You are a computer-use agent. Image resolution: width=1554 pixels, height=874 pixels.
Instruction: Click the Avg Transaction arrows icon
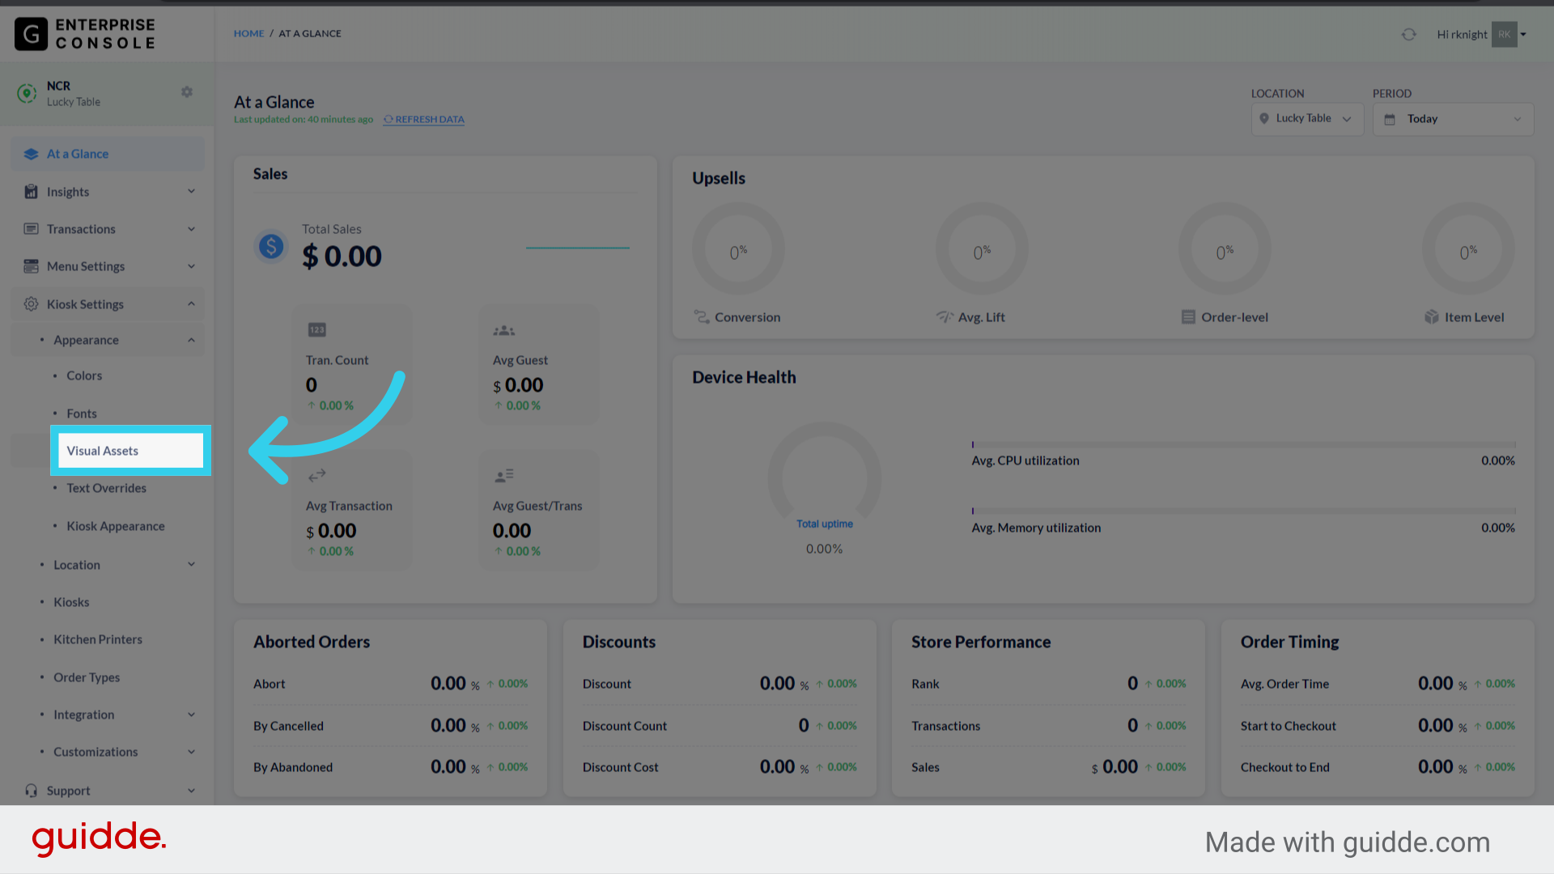coord(317,475)
